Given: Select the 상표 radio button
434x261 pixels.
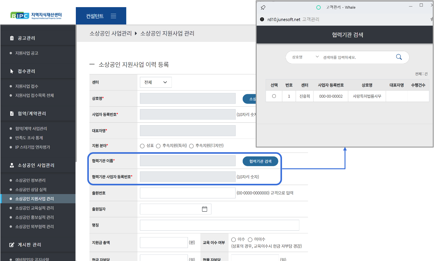Looking at the screenshot, I should 142,146.
